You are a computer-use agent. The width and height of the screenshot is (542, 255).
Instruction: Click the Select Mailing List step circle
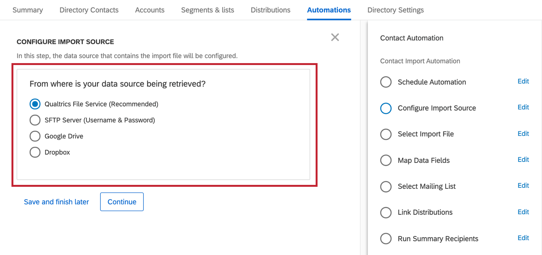386,186
